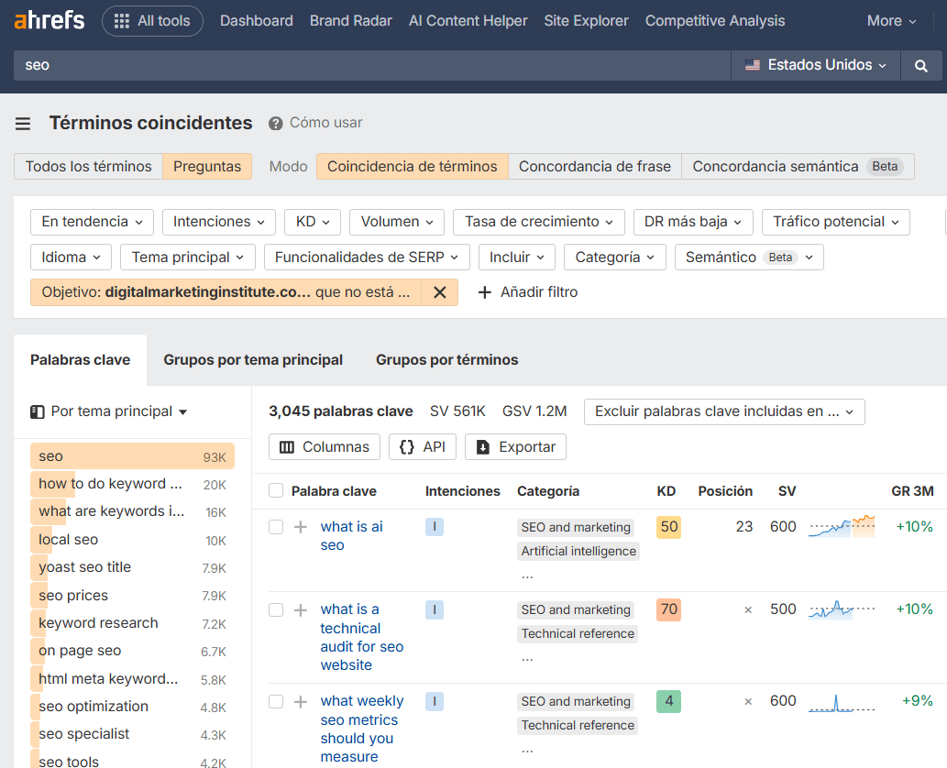Open the Tasa de crecimiento dropdown

point(539,222)
